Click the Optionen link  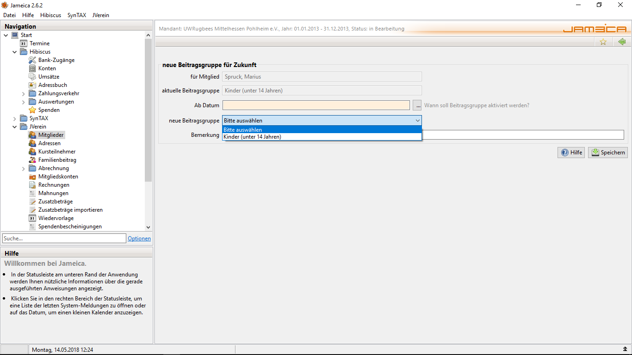coord(139,239)
